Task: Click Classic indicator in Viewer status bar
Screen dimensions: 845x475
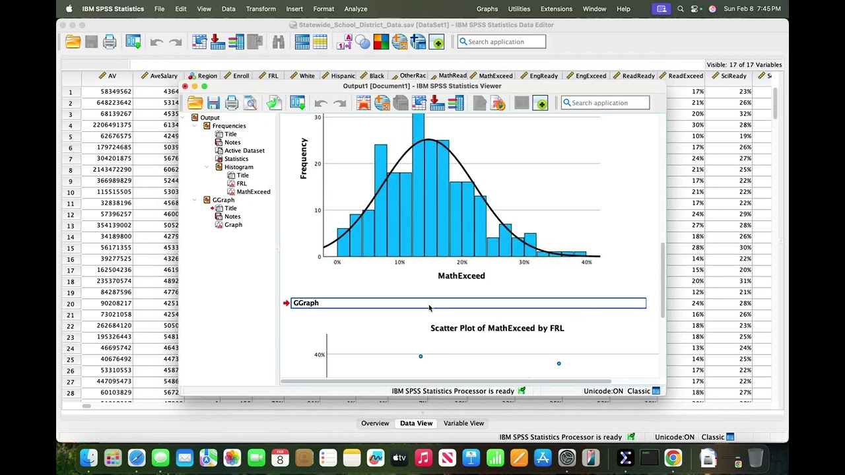Action: coord(644,391)
